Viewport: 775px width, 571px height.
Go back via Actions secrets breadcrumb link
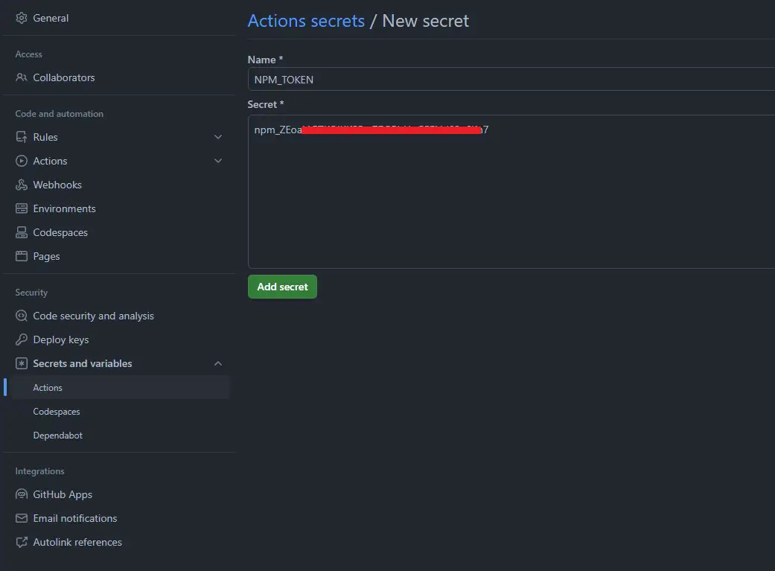(306, 21)
